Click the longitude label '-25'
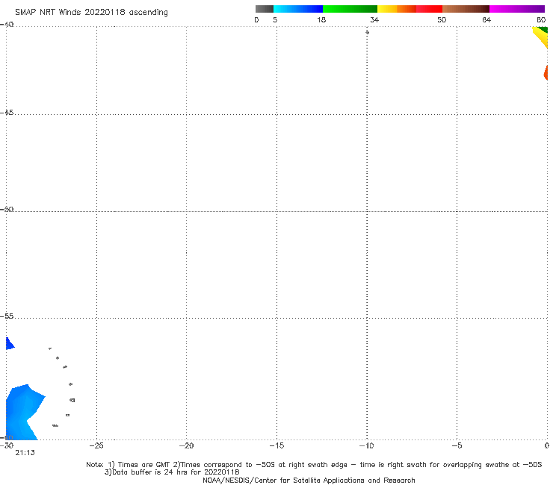553x485 pixels. coord(96,445)
